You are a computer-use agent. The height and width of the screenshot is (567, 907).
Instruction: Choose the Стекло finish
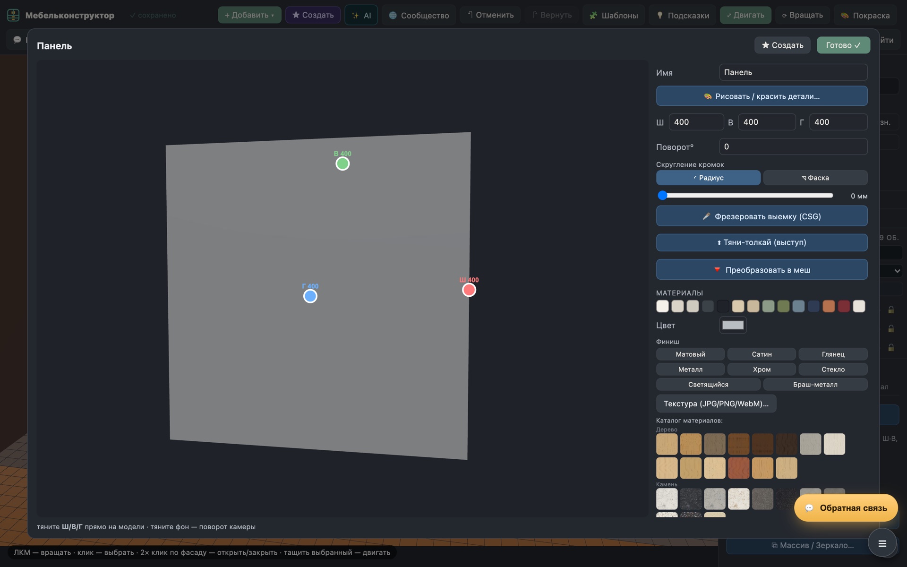point(833,369)
